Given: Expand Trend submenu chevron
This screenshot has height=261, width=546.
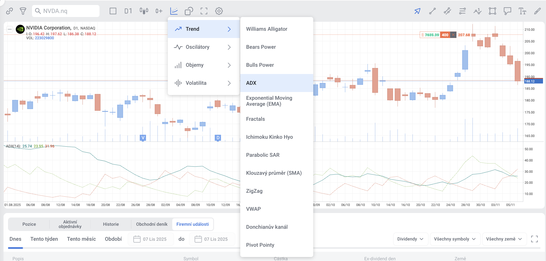Looking at the screenshot, I should click(229, 29).
